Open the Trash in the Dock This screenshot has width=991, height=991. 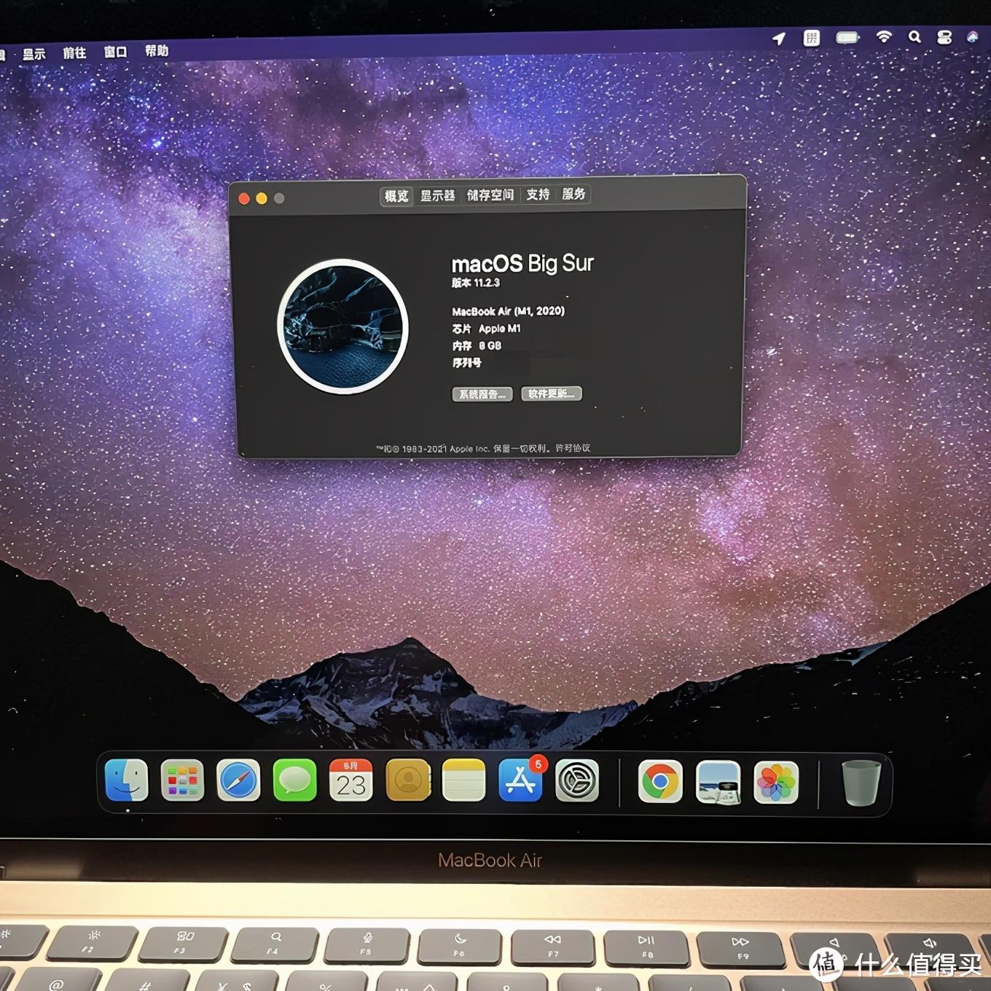[x=861, y=783]
